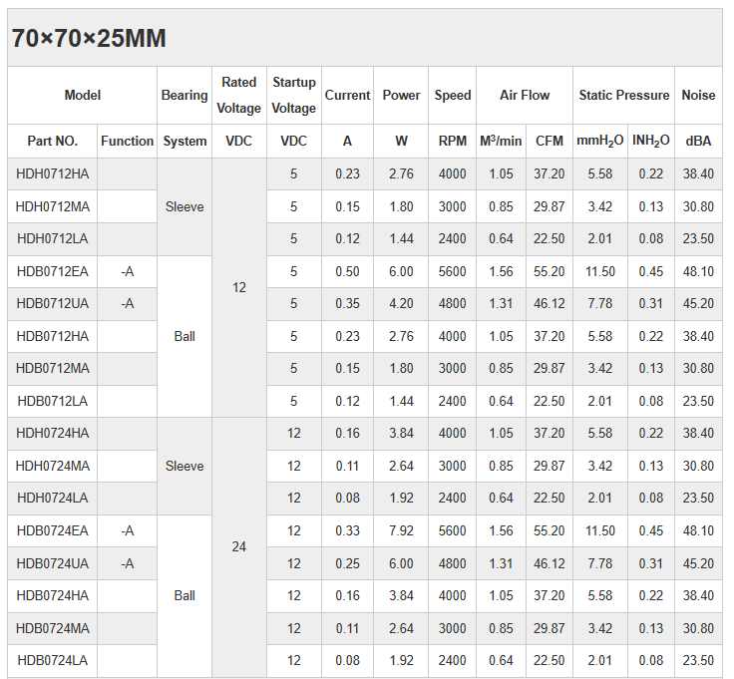Click the Power column header
This screenshot has height=679, width=734.
point(401,96)
